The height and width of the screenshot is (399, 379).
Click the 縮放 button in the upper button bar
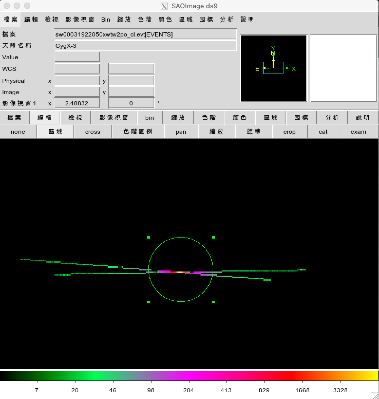click(x=178, y=118)
